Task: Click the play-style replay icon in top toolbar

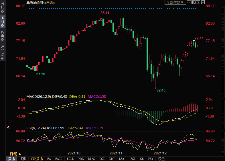Action: pyautogui.click(x=198, y=2)
